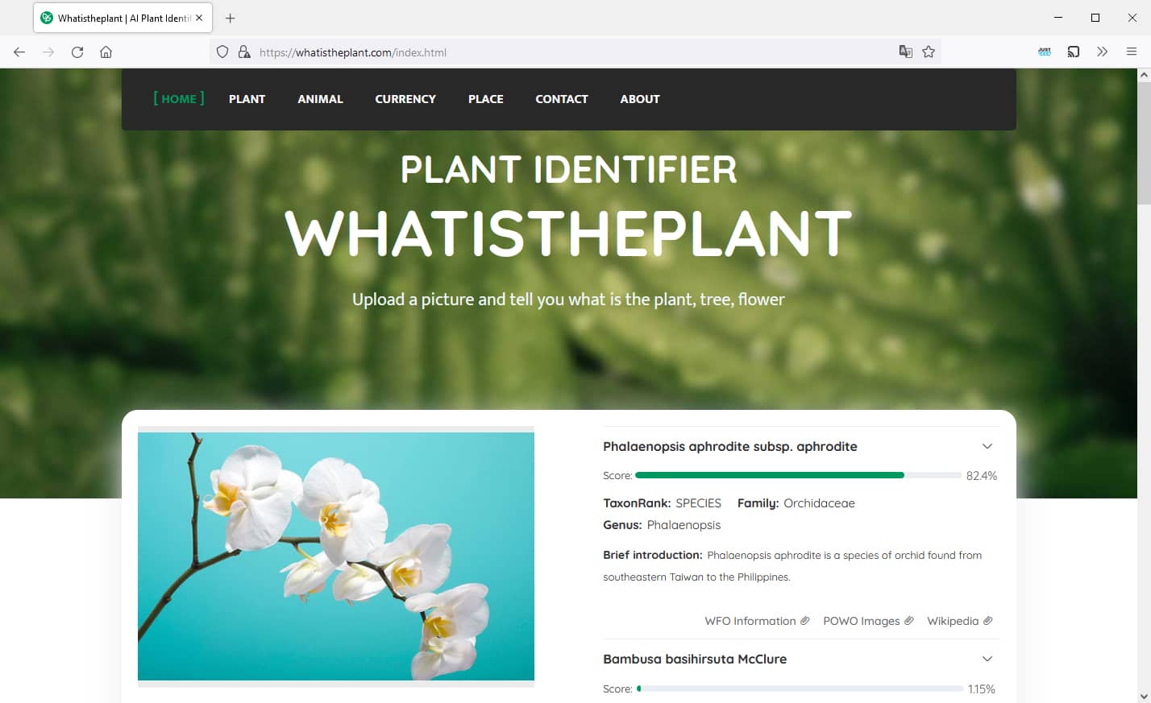
Task: Expand the Bambusa basihirsuta McClure chevron
Action: tap(987, 659)
